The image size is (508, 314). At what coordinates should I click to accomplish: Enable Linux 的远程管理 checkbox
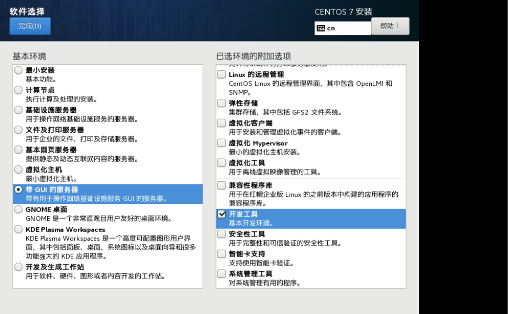222,74
